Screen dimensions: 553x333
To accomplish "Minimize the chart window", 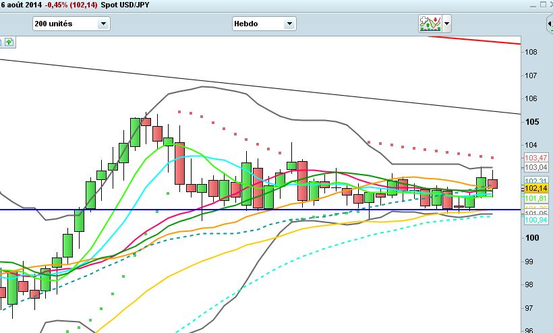I will 533,5.
